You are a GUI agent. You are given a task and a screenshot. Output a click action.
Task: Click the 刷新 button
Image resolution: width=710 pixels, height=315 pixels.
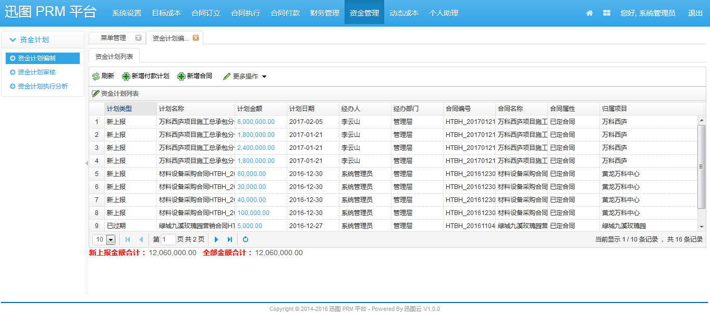pyautogui.click(x=103, y=76)
